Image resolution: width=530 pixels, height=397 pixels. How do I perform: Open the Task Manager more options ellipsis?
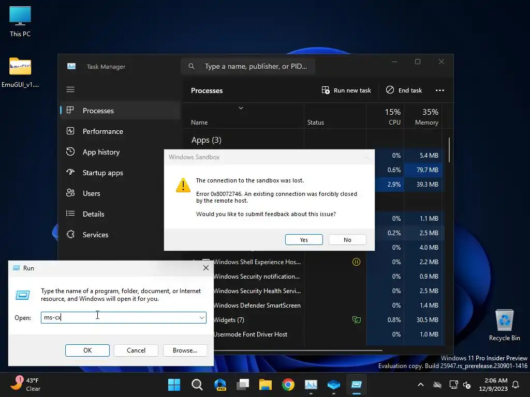(x=440, y=90)
